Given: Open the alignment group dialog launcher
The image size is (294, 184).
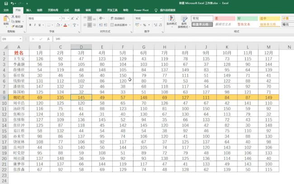Looking at the screenshot, I should 131,32.
